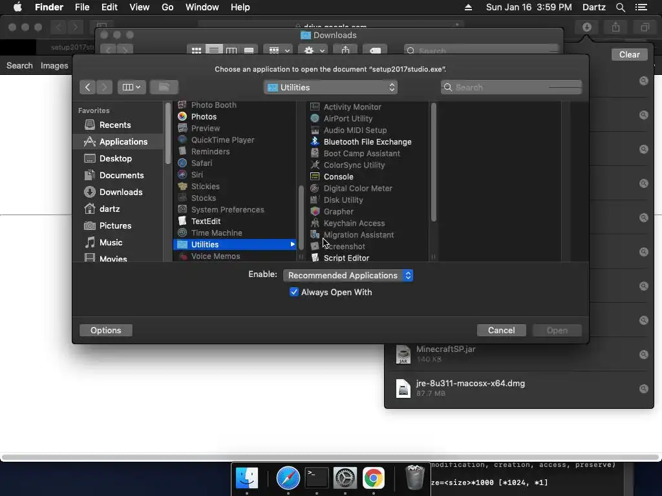Screen dimensions: 662x496
Task: Open Help menu
Action: click(x=240, y=7)
